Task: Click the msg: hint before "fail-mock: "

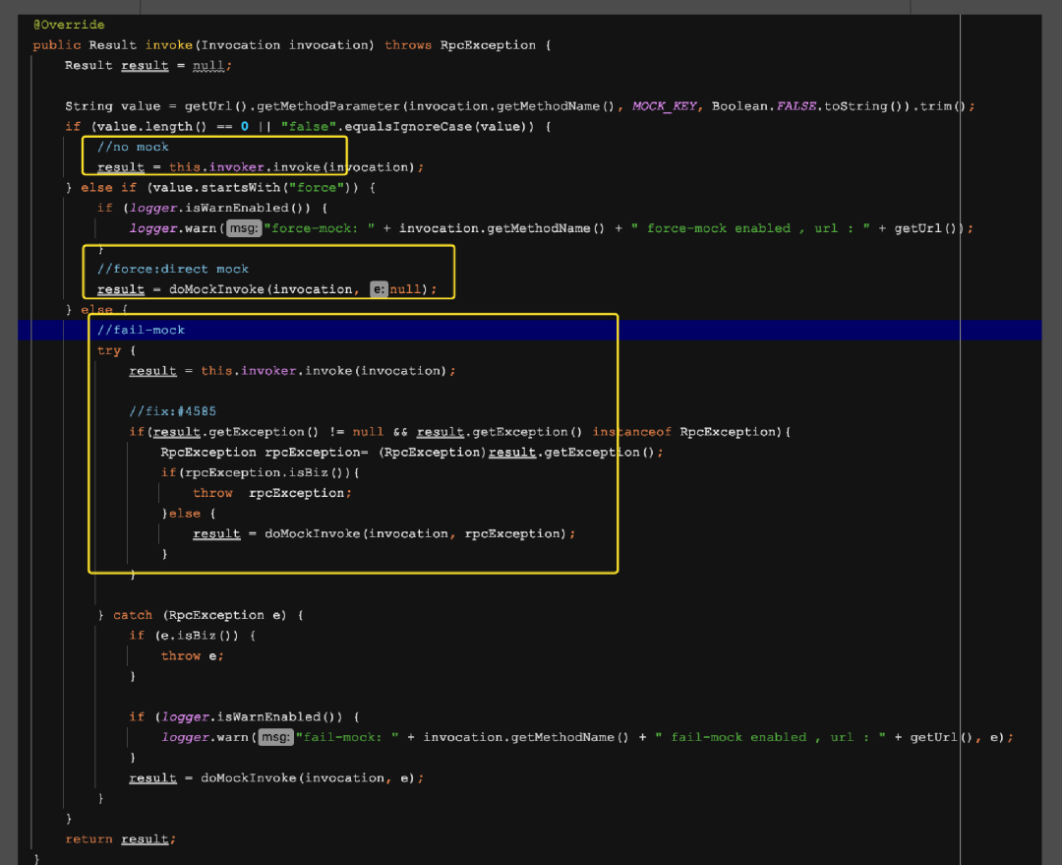Action: click(x=275, y=737)
